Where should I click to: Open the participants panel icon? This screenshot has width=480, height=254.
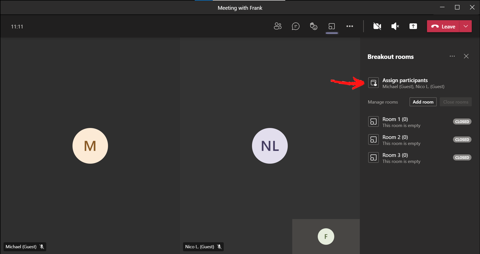[277, 26]
